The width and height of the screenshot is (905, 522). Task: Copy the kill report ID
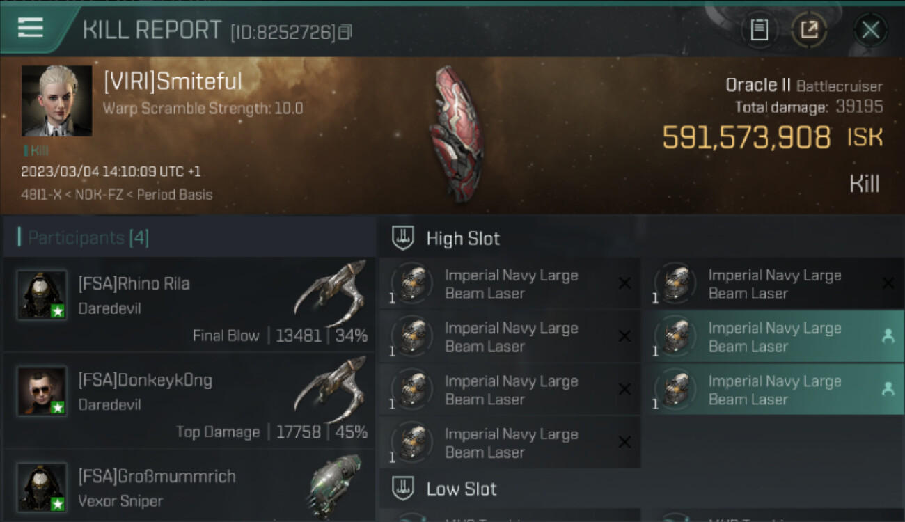[345, 32]
